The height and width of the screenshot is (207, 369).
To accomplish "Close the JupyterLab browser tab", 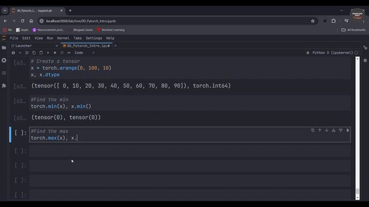I will (62, 10).
